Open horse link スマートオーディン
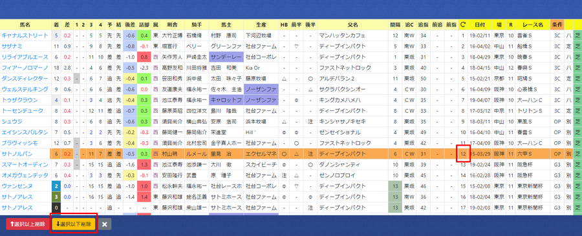 click(25, 164)
